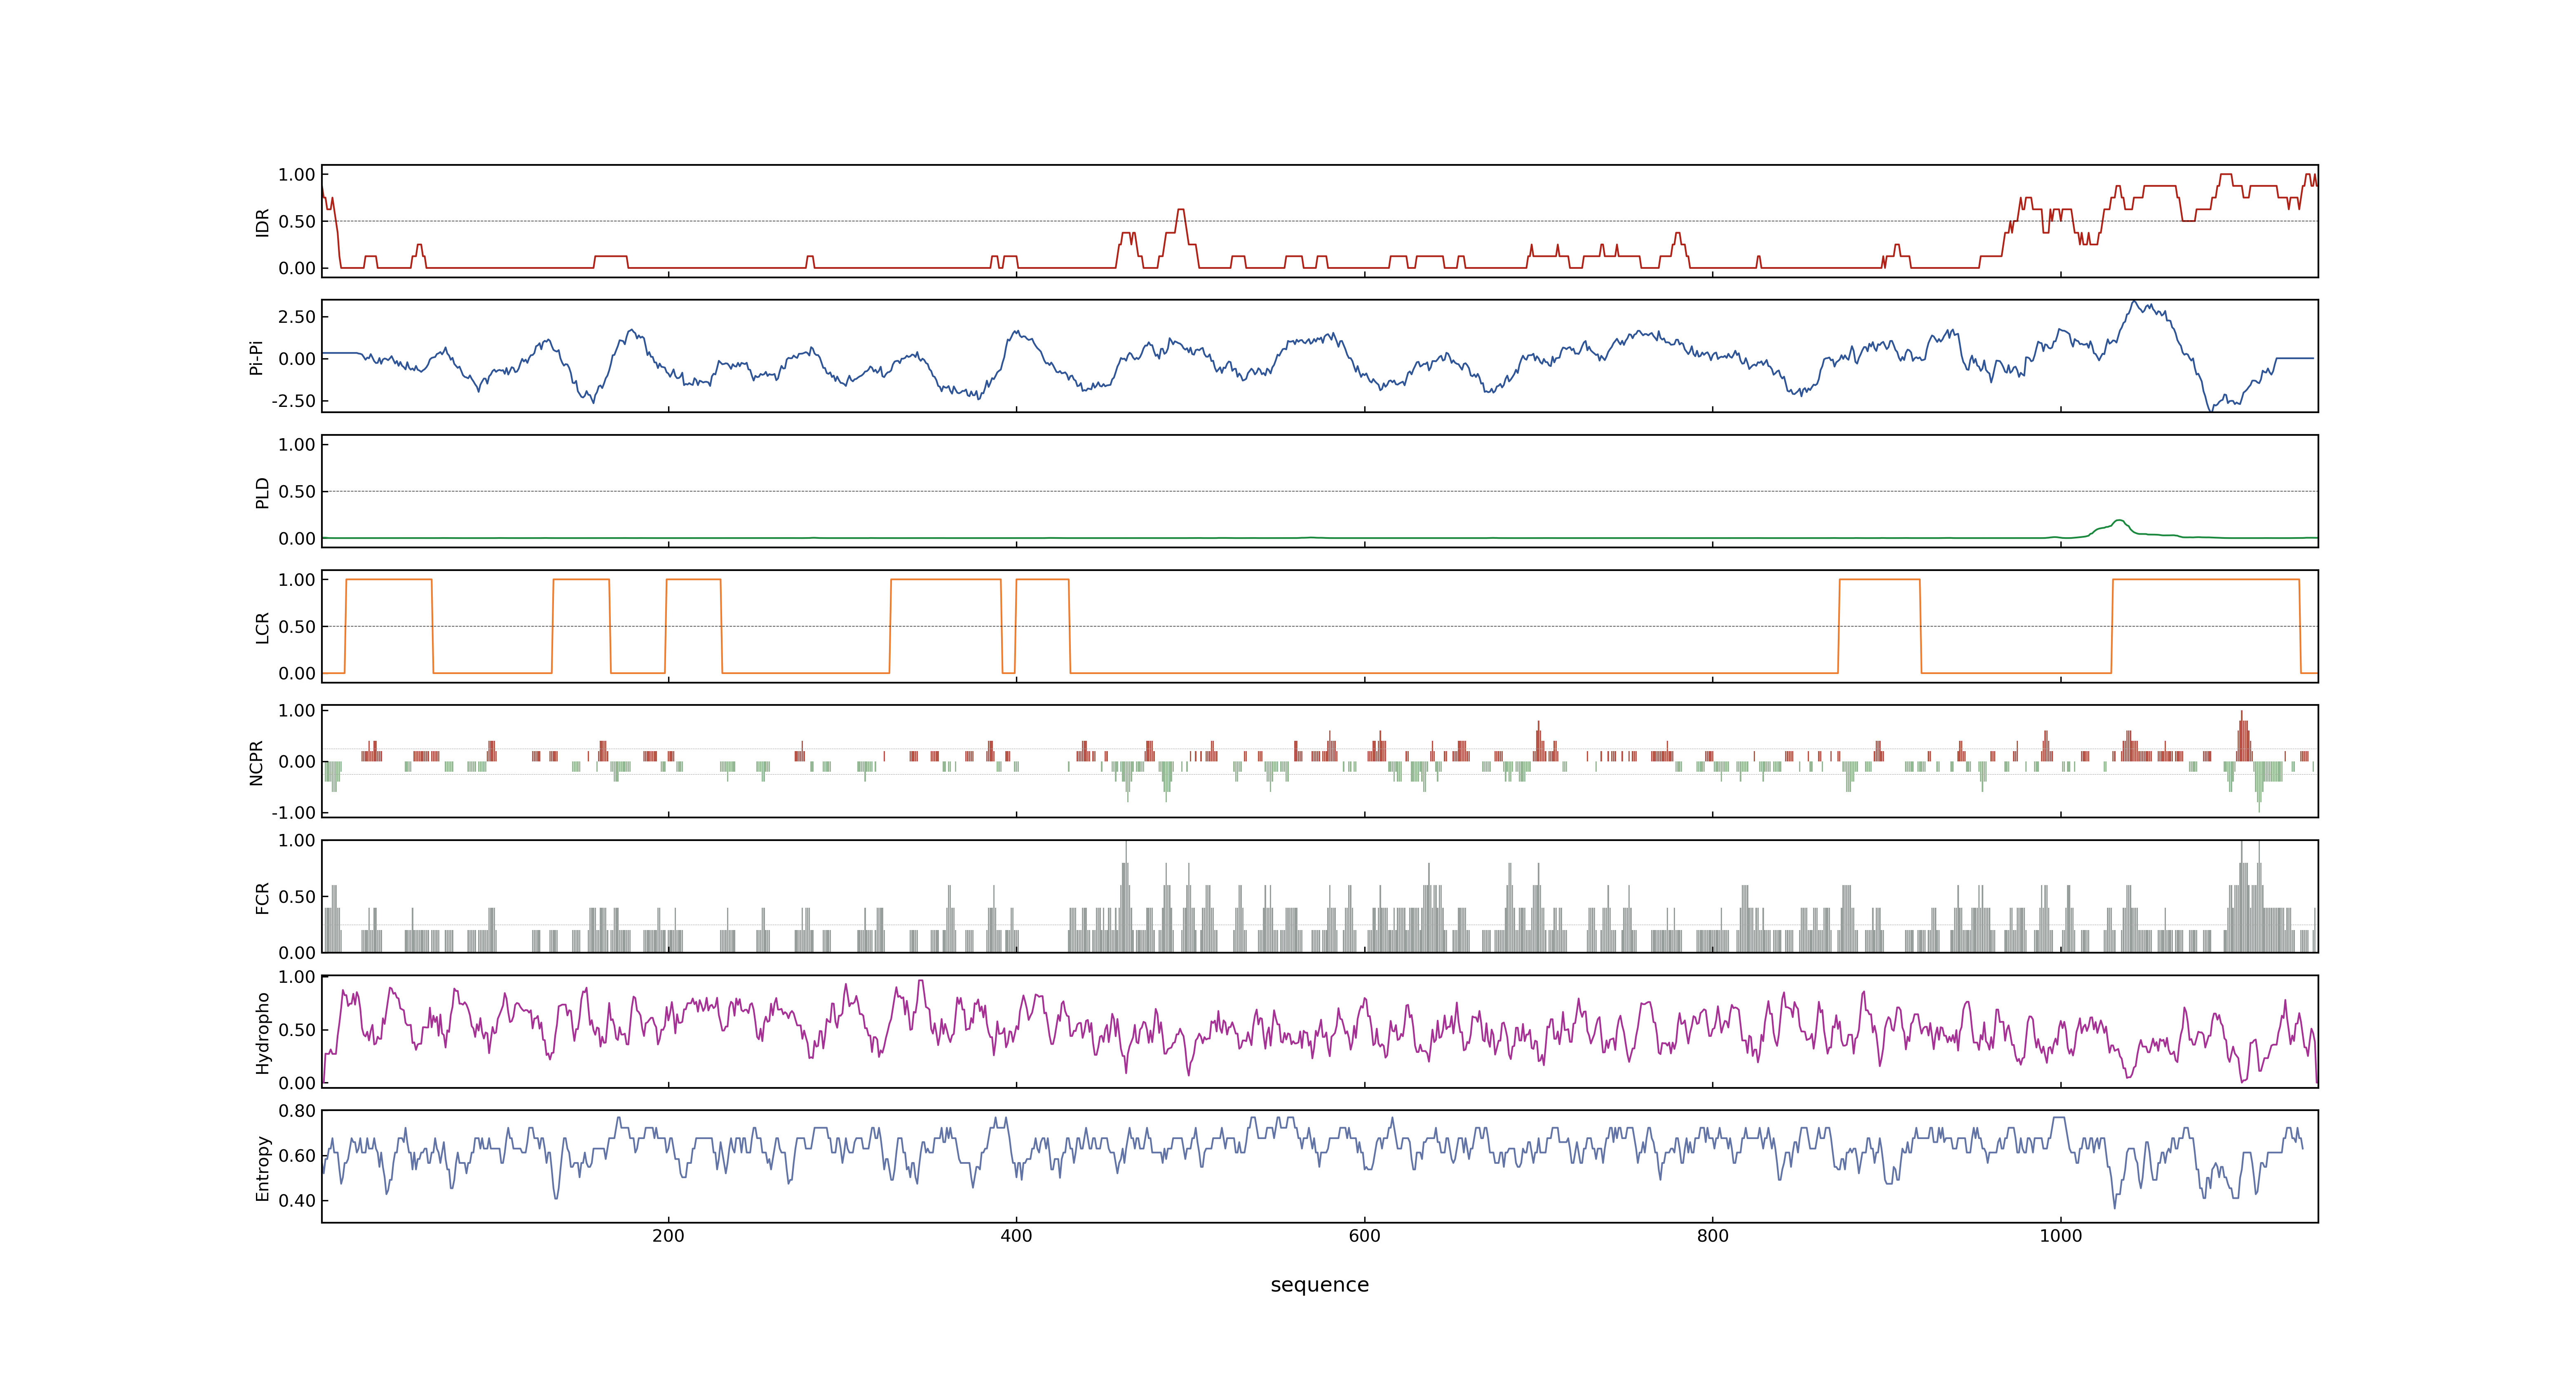Viewport: 2576px width, 1374px height.
Task: Click the FCR axis label
Action: coord(262,898)
